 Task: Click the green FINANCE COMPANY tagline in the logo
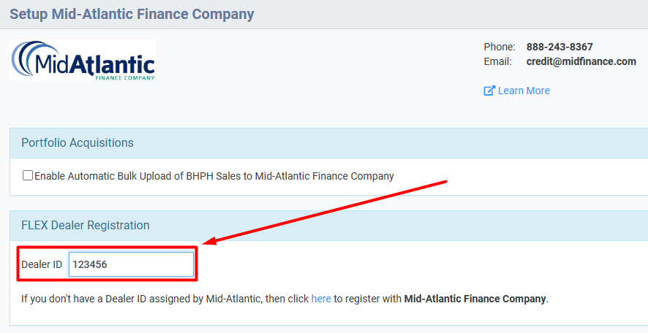coord(125,77)
